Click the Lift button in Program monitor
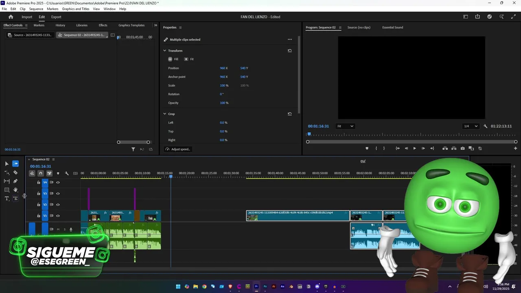 445,149
